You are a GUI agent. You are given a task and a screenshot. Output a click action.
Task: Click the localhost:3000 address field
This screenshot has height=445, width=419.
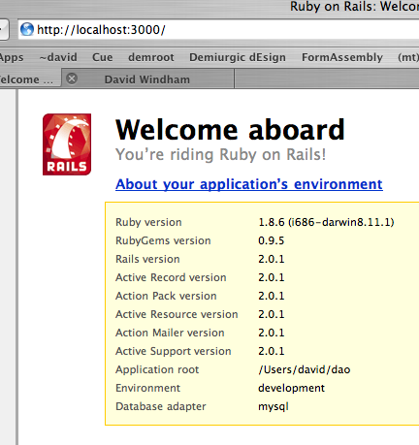[x=218, y=30]
